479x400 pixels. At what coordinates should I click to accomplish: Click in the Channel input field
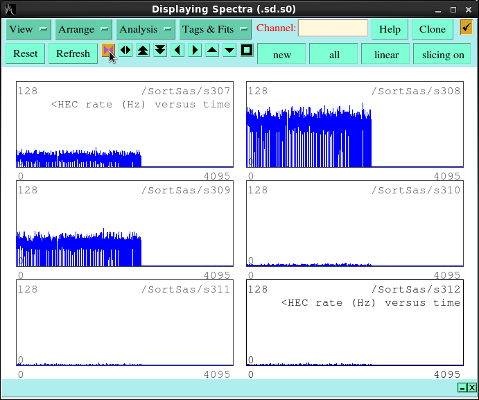(x=333, y=28)
